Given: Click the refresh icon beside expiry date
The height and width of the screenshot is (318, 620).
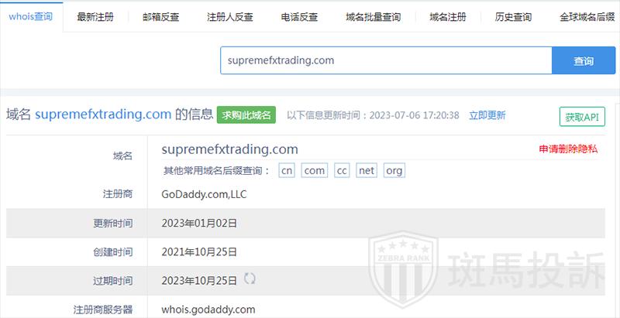Looking at the screenshot, I should [250, 279].
